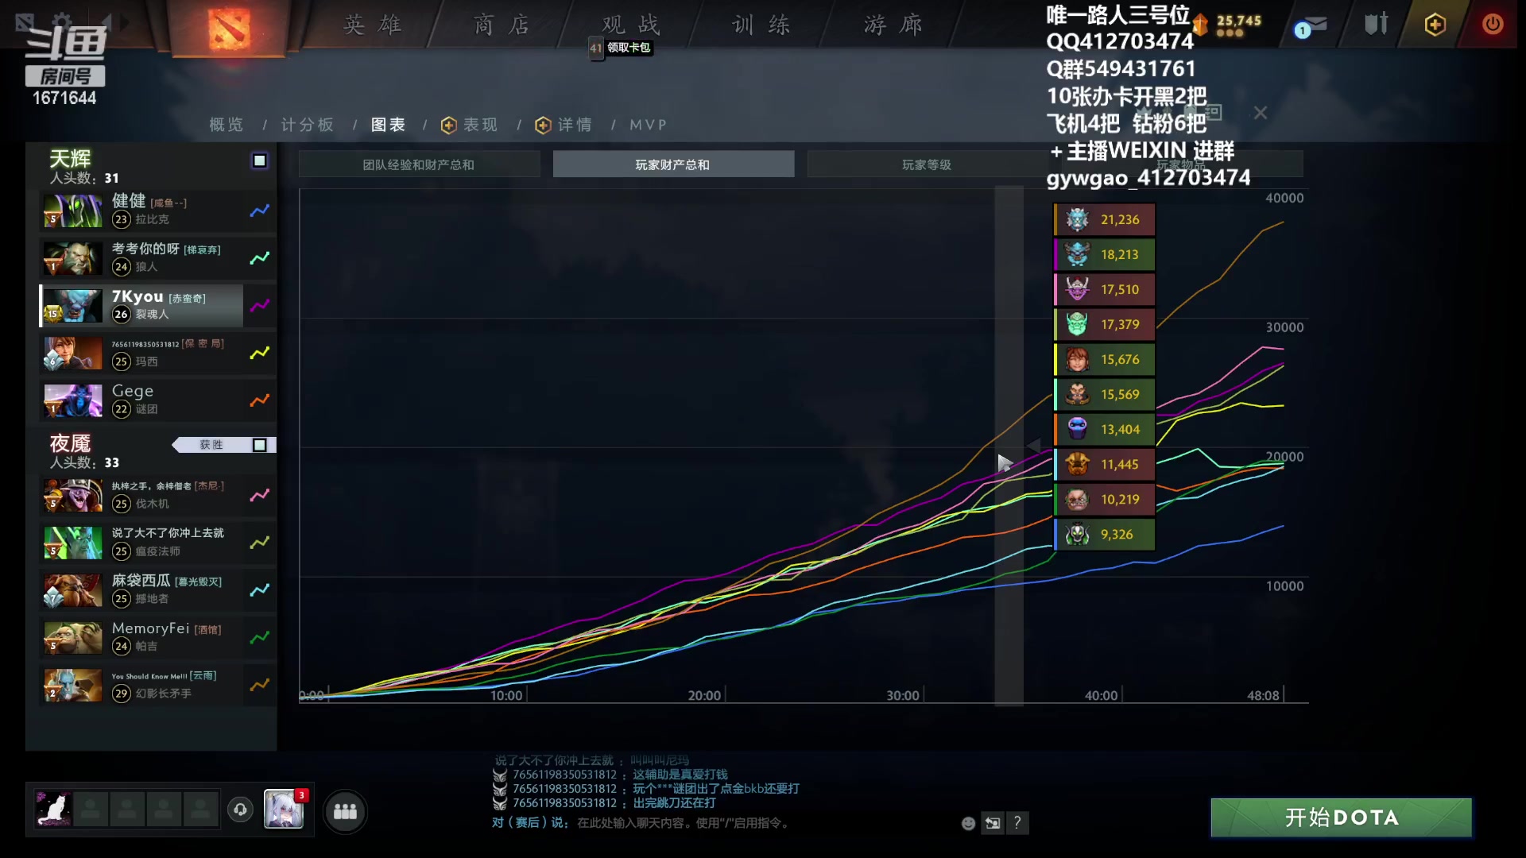
Task: Open the mail notification icon
Action: click(x=1311, y=26)
